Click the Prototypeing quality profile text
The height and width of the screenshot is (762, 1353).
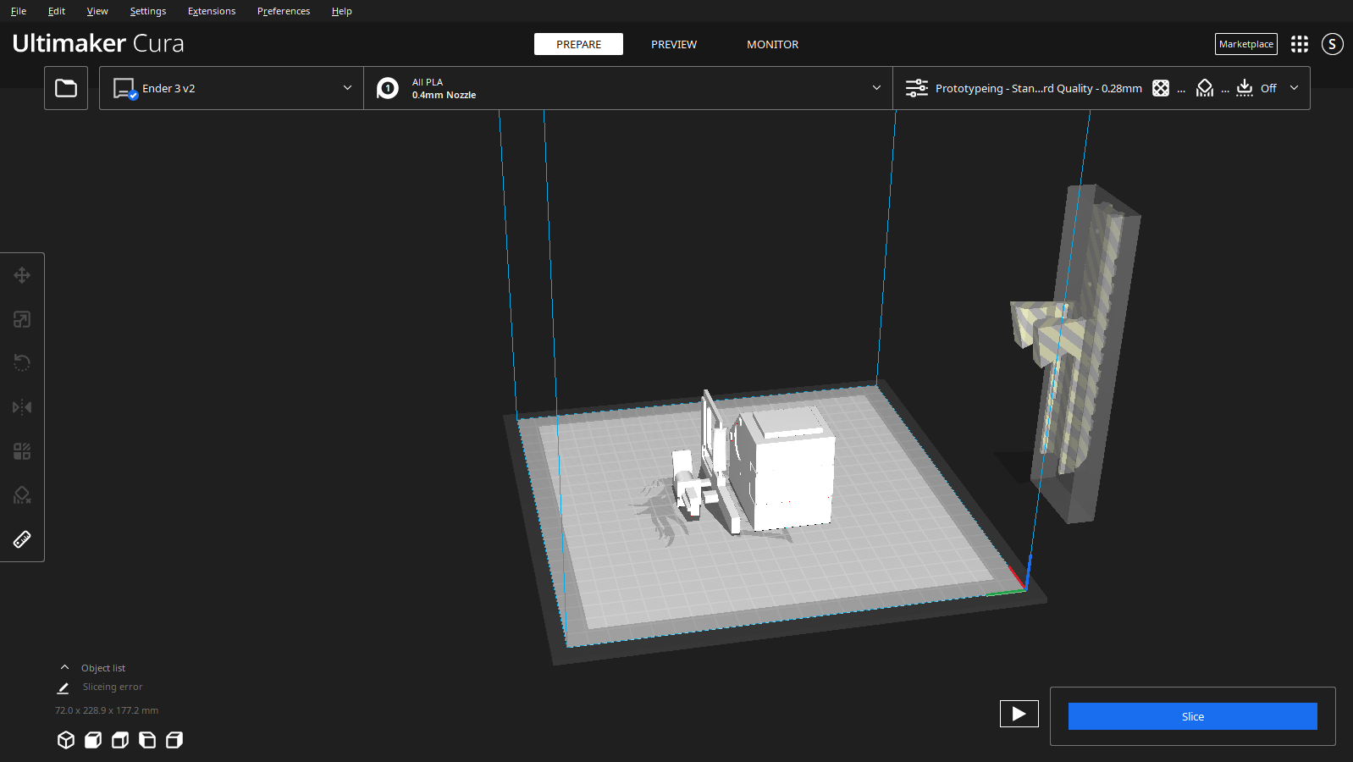click(x=1039, y=88)
